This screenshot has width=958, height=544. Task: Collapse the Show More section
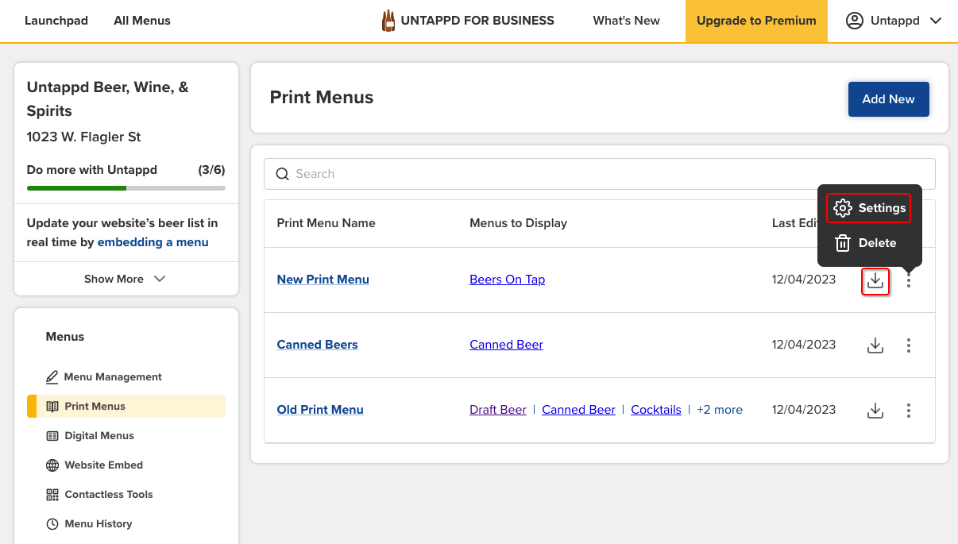[126, 279]
